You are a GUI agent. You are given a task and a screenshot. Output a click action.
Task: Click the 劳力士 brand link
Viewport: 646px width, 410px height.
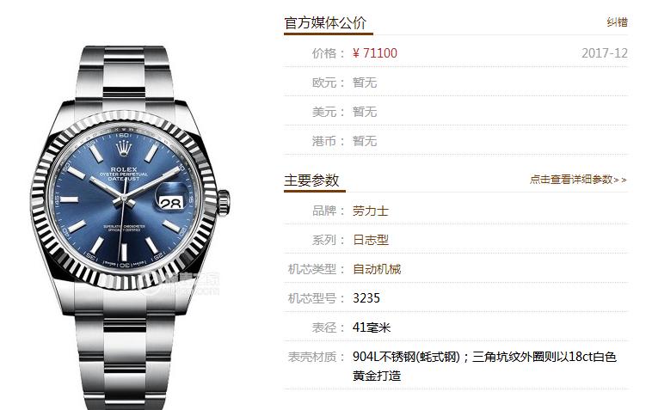tap(371, 211)
